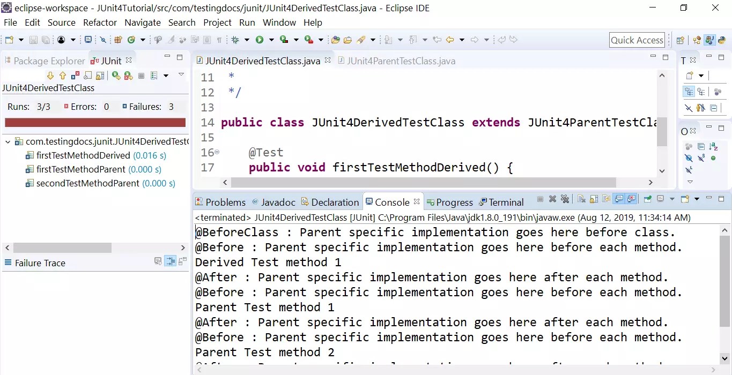Viewport: 732px width, 375px height.
Task: Clear the Console output
Action: (x=582, y=199)
